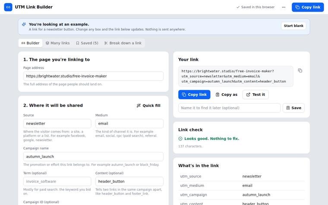Switch to the Builder tab
This screenshot has width=328, height=205.
[x=30, y=43]
